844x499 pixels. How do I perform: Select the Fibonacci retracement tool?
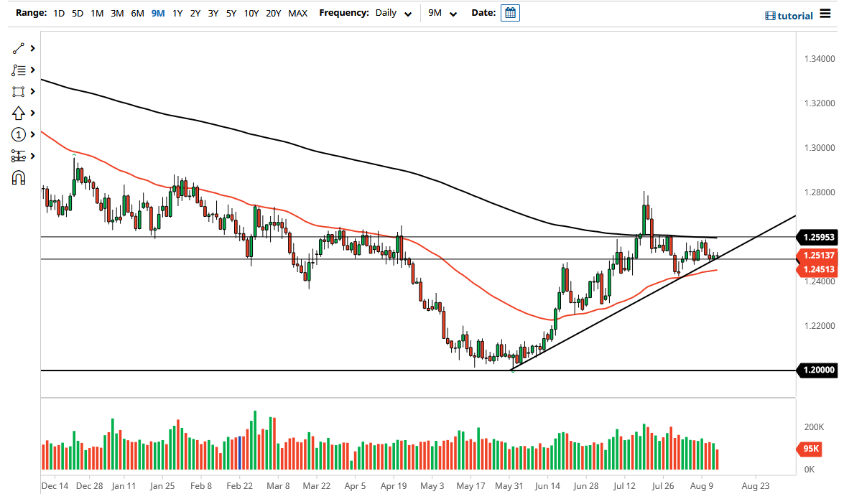(x=19, y=70)
